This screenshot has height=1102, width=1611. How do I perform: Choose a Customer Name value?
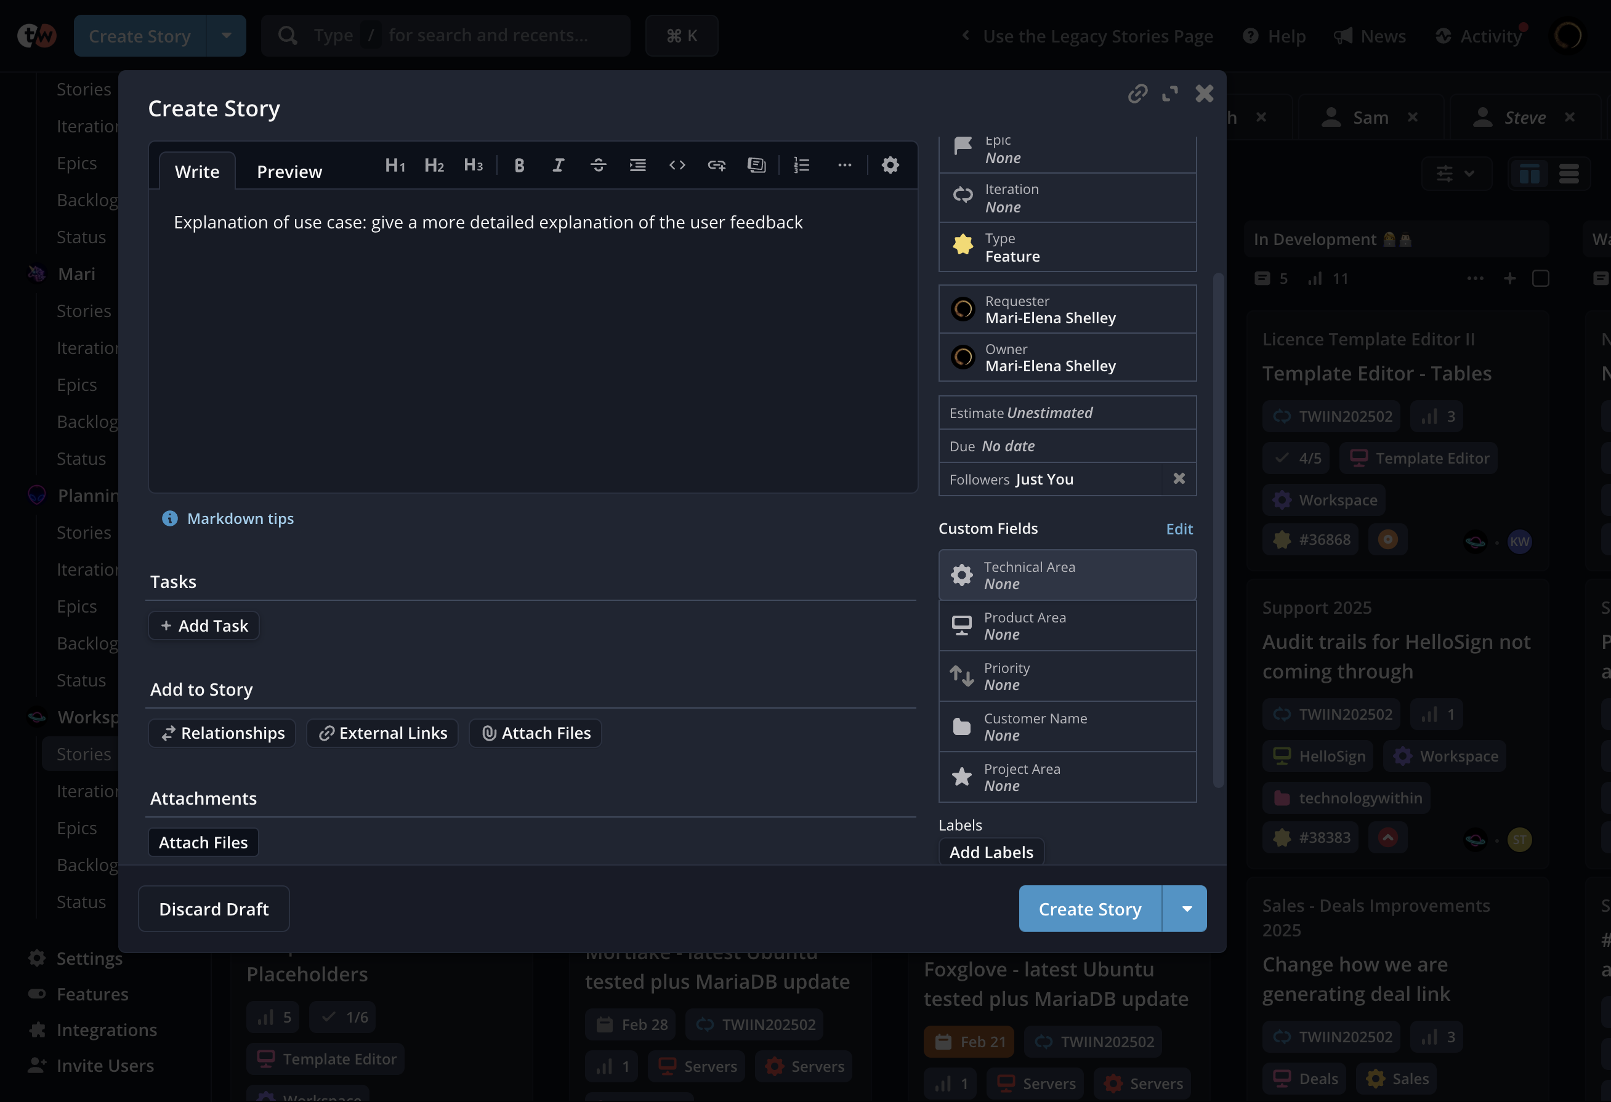(1067, 727)
